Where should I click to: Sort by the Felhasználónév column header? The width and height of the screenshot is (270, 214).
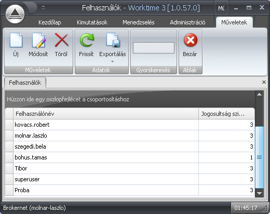tap(106, 114)
